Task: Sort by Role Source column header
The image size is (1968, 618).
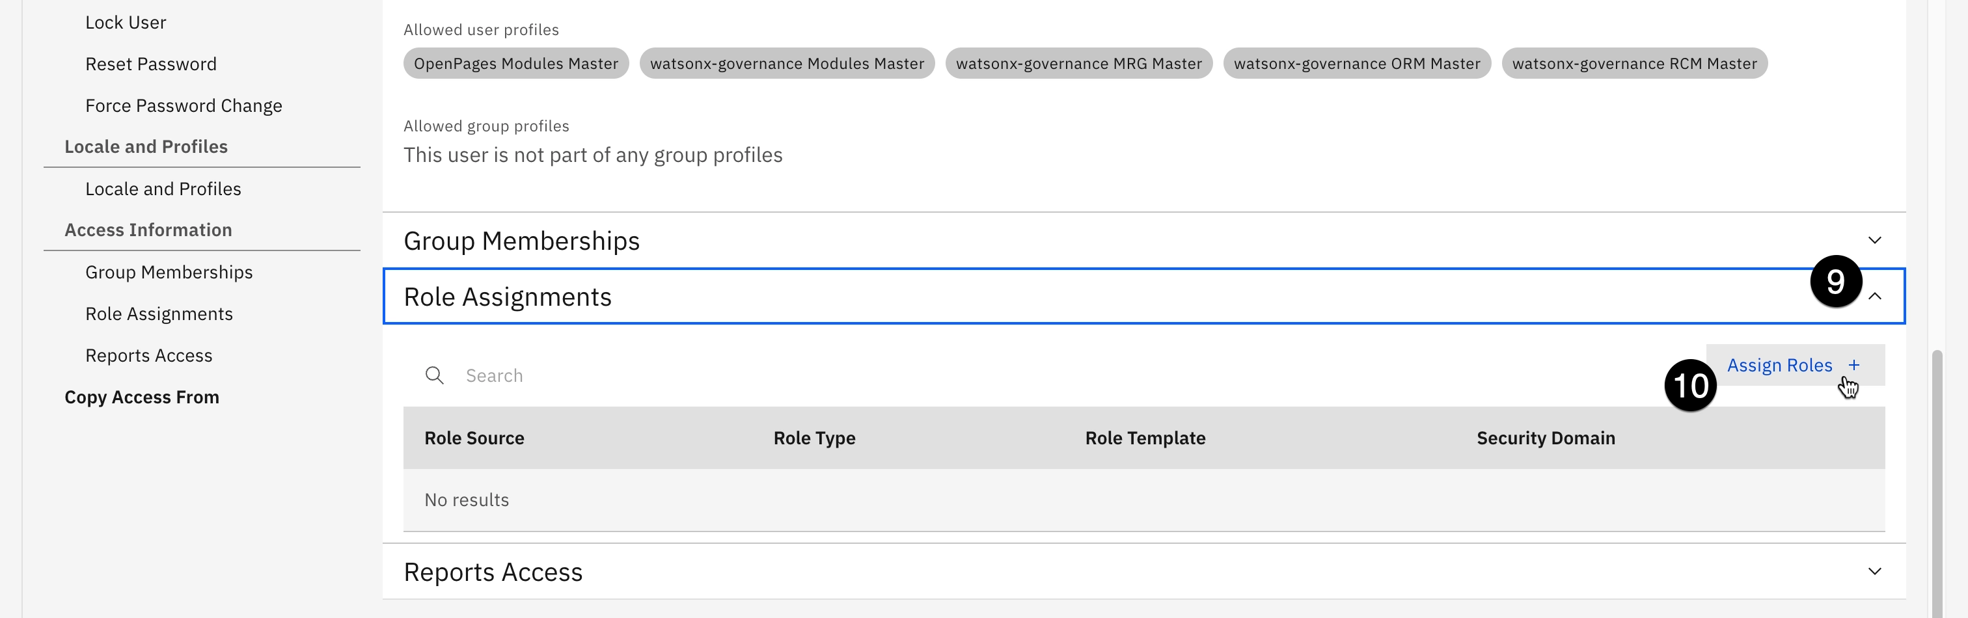Action: point(474,438)
